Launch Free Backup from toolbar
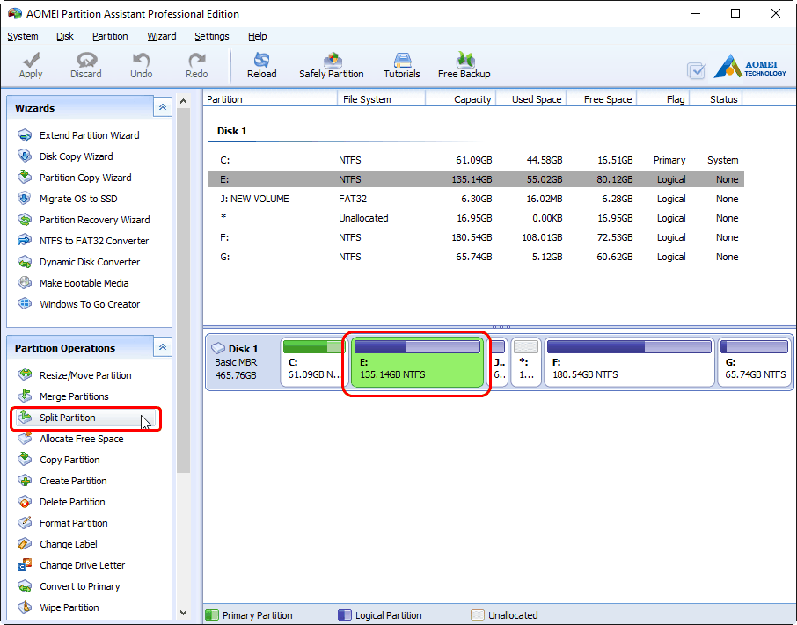 coord(464,66)
